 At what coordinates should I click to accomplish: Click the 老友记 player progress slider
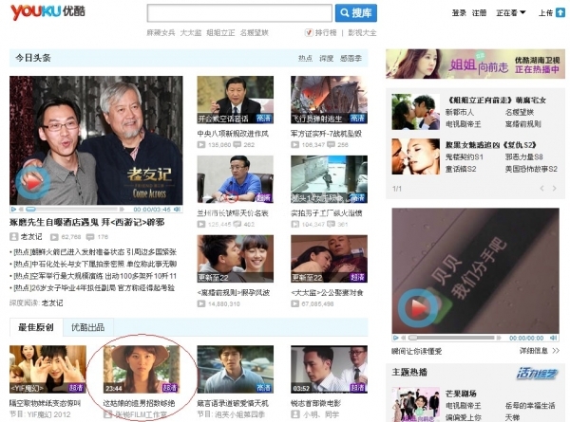tap(31, 209)
